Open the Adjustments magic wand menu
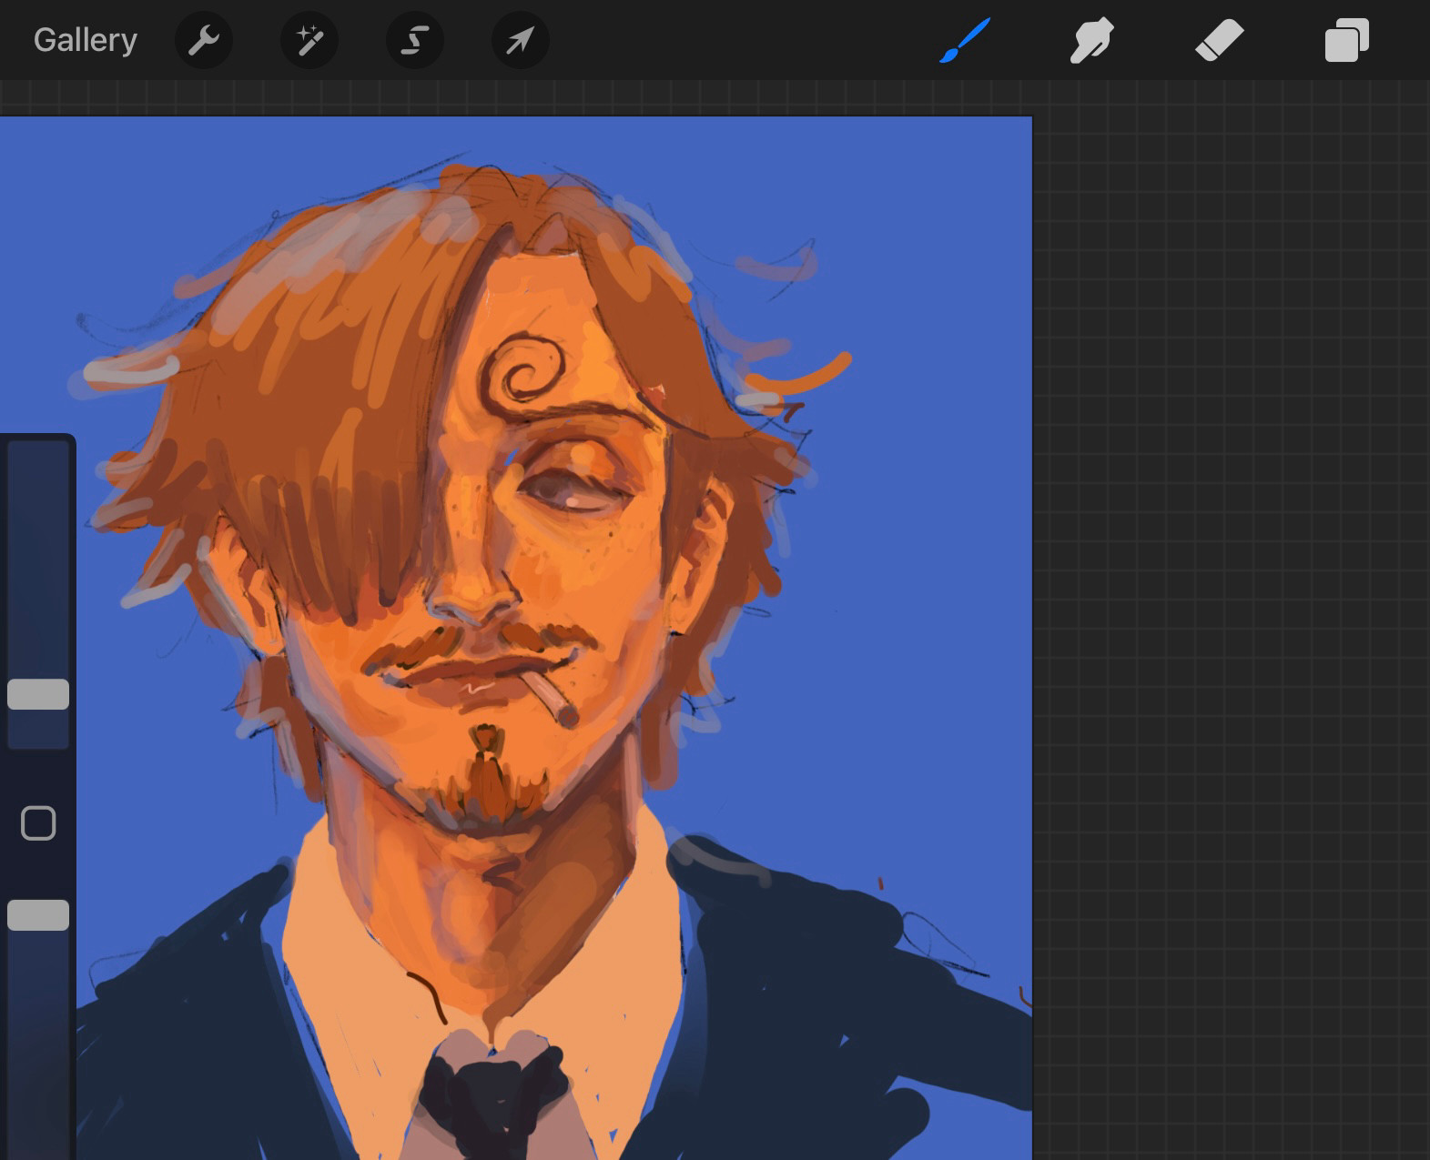The height and width of the screenshot is (1160, 1430). pyautogui.click(x=309, y=40)
